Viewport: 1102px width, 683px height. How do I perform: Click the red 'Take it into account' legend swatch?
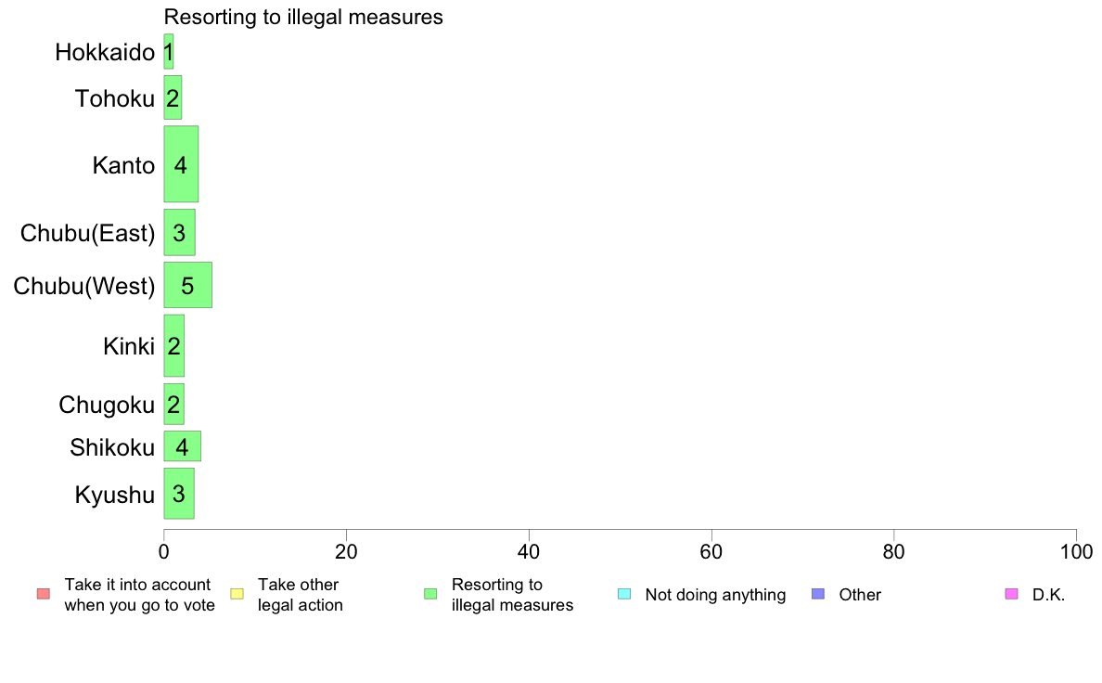(x=44, y=594)
